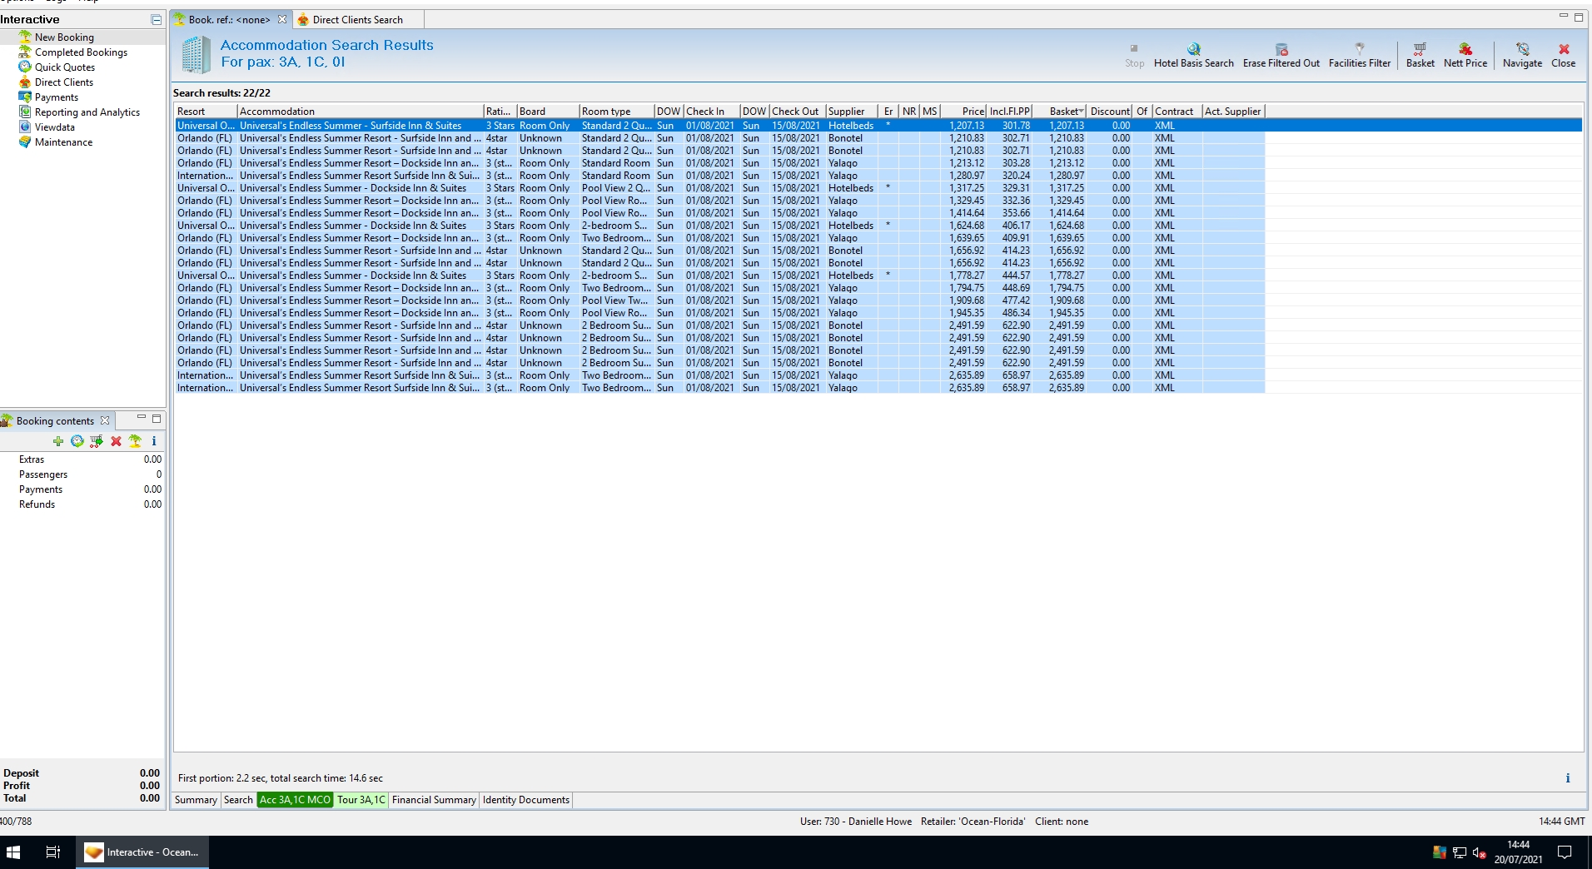Screen dimensions: 1592x869
Task: Open New Booking in the Interactive panel
Action: click(x=64, y=37)
